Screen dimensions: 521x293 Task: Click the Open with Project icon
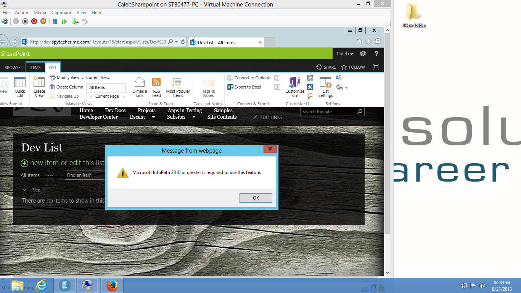(x=277, y=87)
